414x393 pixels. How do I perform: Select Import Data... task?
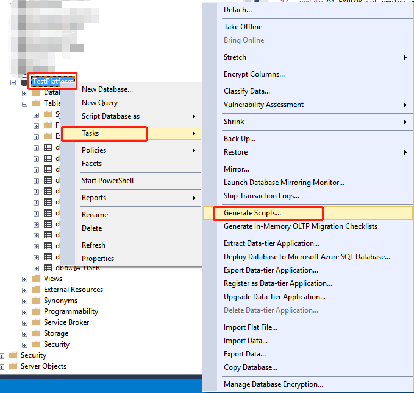pos(307,341)
